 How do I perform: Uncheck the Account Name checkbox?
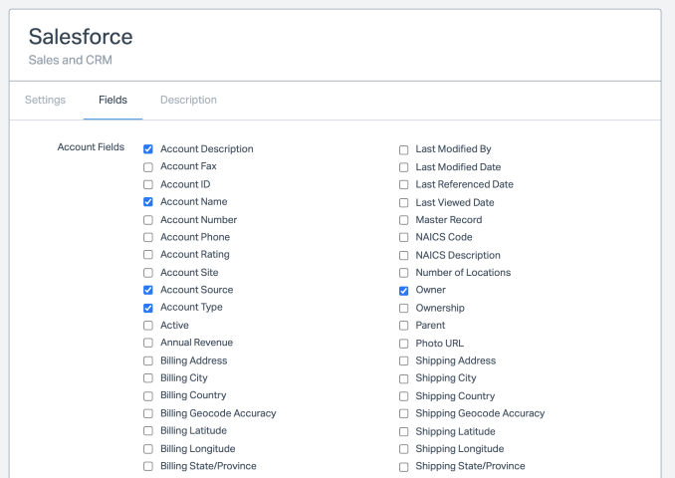pyautogui.click(x=148, y=202)
